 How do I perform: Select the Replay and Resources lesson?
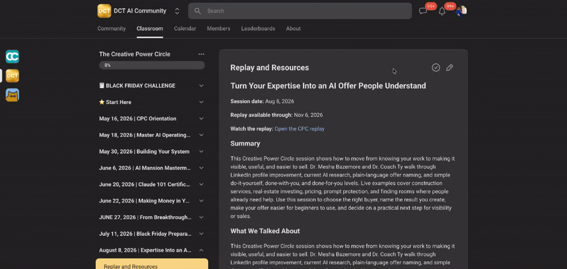pyautogui.click(x=152, y=265)
